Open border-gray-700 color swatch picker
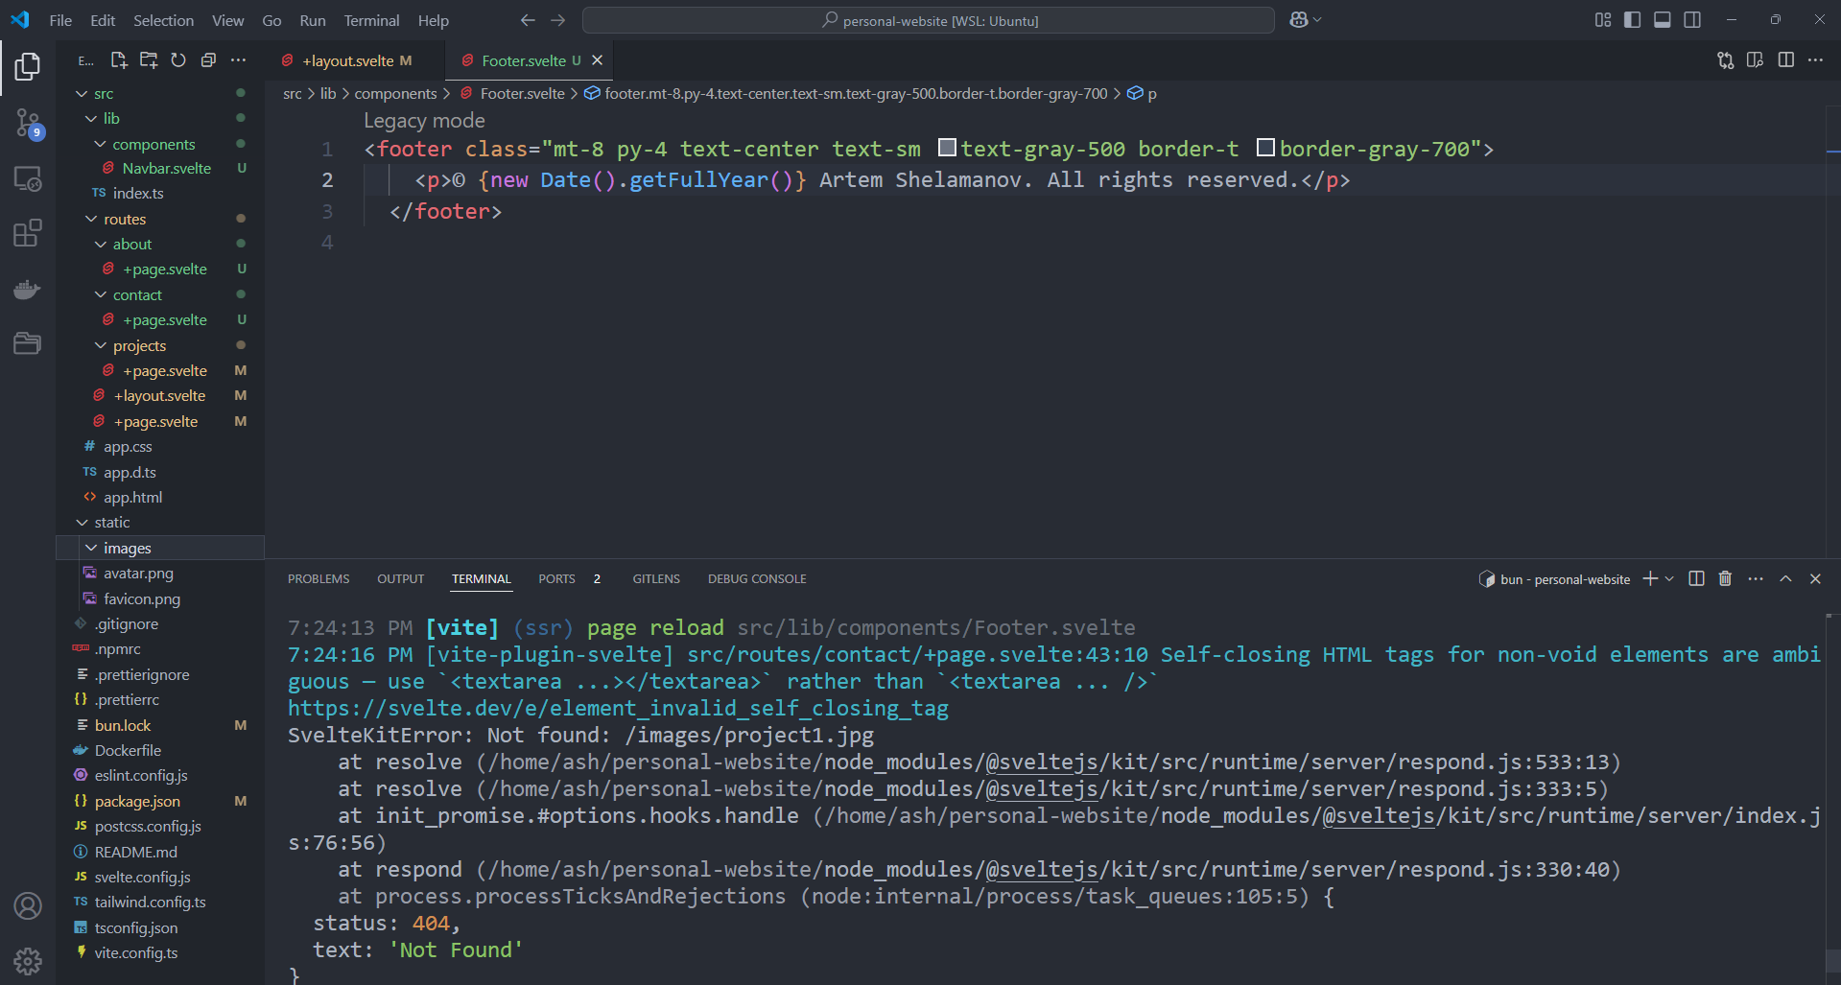The image size is (1841, 985). (1265, 147)
